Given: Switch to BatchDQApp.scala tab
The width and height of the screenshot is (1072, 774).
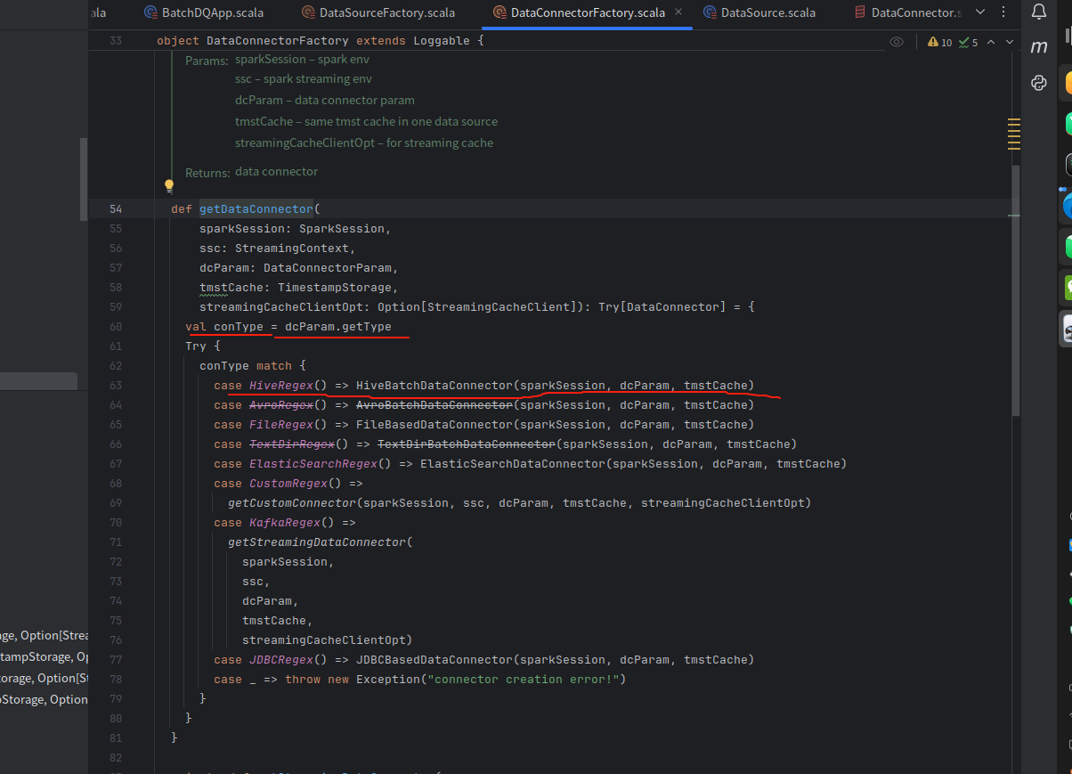Looking at the screenshot, I should pyautogui.click(x=203, y=12).
